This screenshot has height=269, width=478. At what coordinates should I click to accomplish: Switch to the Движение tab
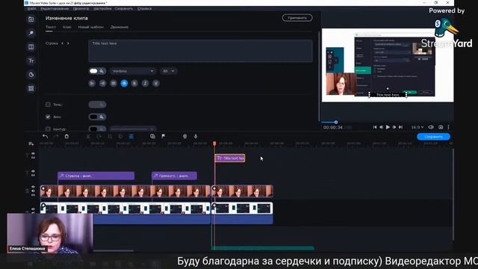[119, 27]
